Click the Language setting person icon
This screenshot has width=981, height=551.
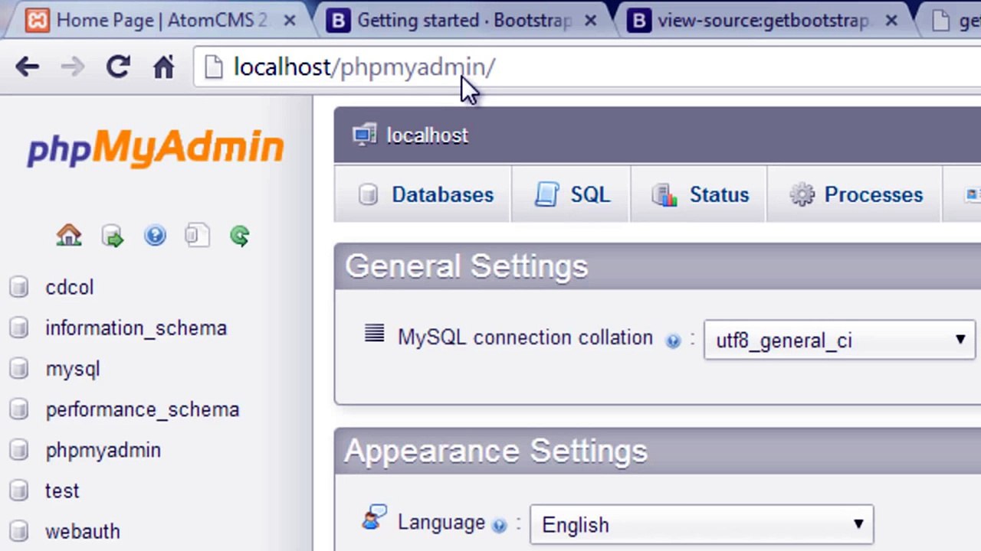(374, 519)
